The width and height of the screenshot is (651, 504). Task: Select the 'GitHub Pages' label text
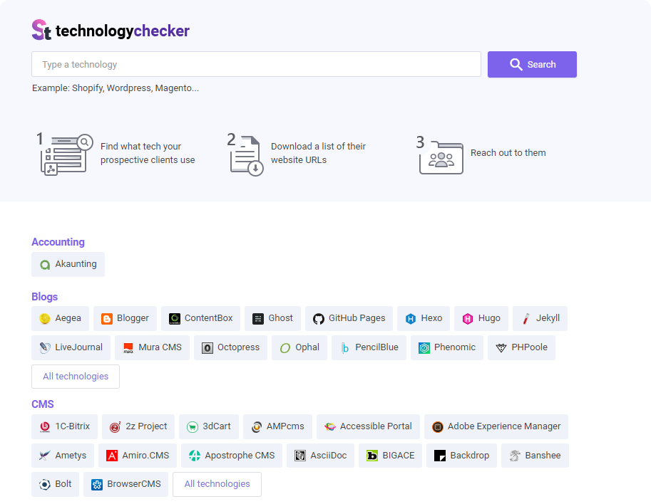(357, 318)
